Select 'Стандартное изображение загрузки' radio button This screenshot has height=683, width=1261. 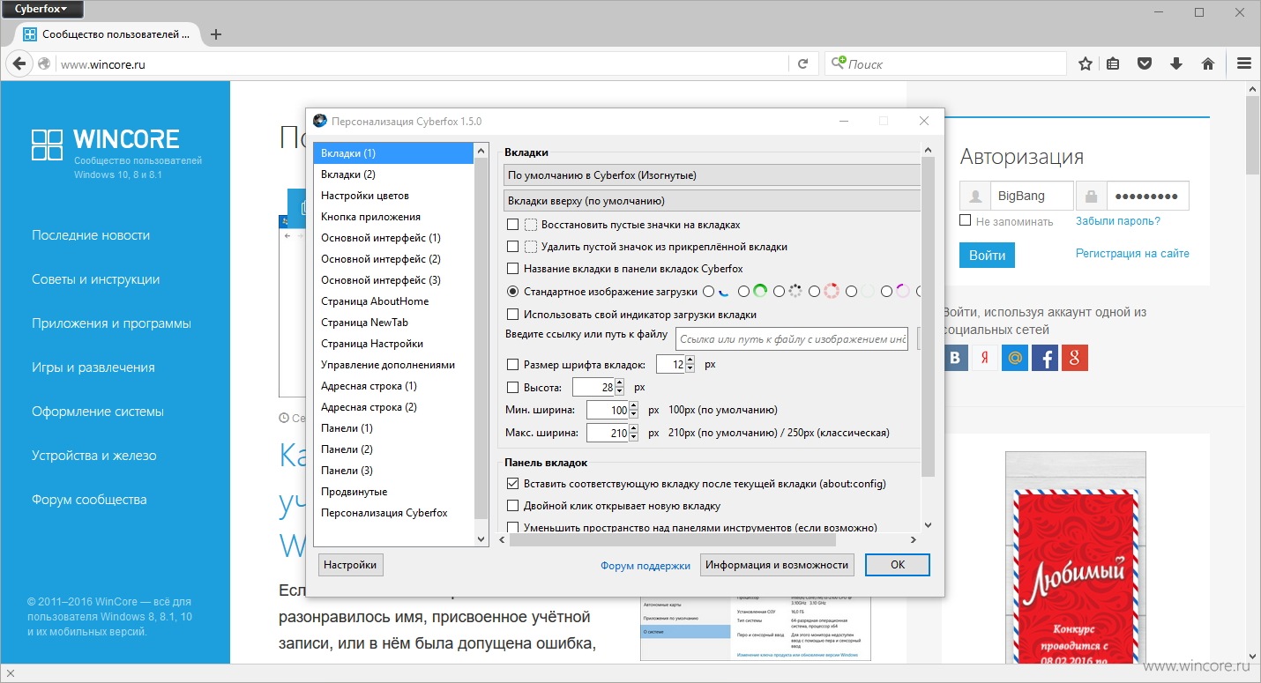click(513, 291)
